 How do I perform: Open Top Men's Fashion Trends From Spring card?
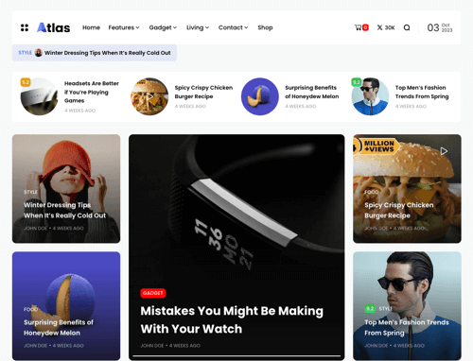point(407,327)
